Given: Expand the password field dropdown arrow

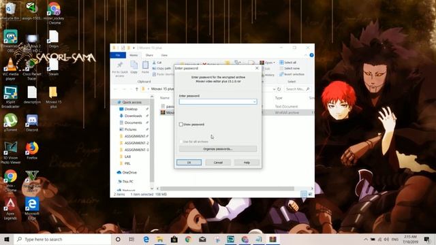Looking at the screenshot, I should pos(254,102).
